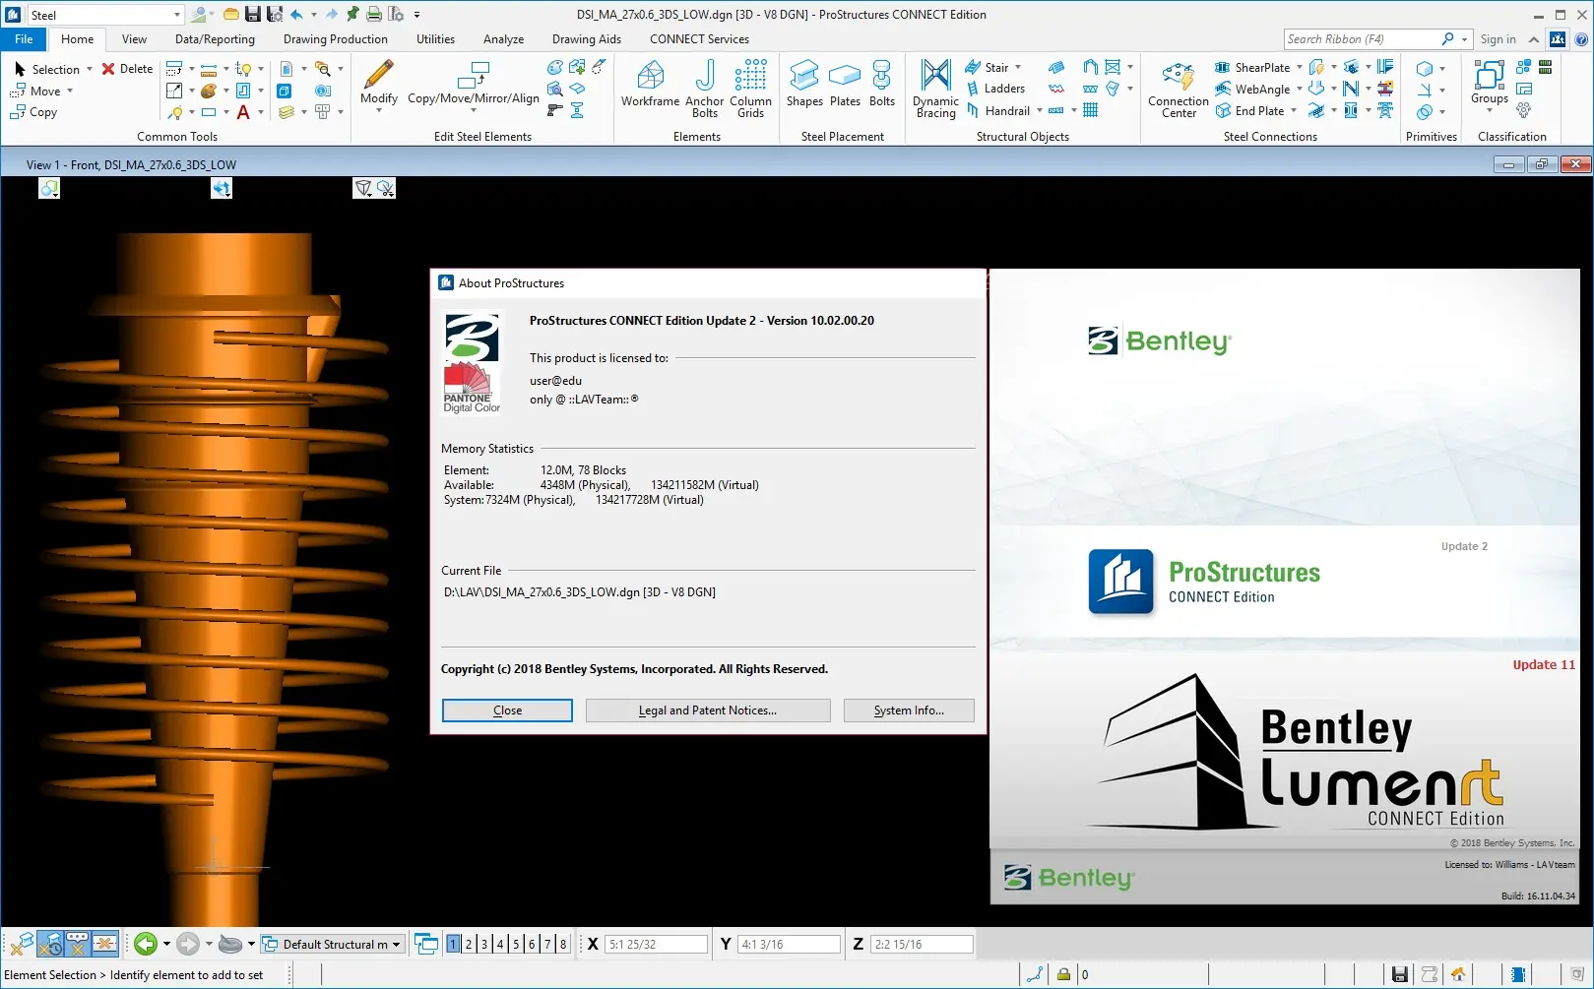Click the Y coordinate input field
The width and height of the screenshot is (1594, 989).
pos(789,944)
